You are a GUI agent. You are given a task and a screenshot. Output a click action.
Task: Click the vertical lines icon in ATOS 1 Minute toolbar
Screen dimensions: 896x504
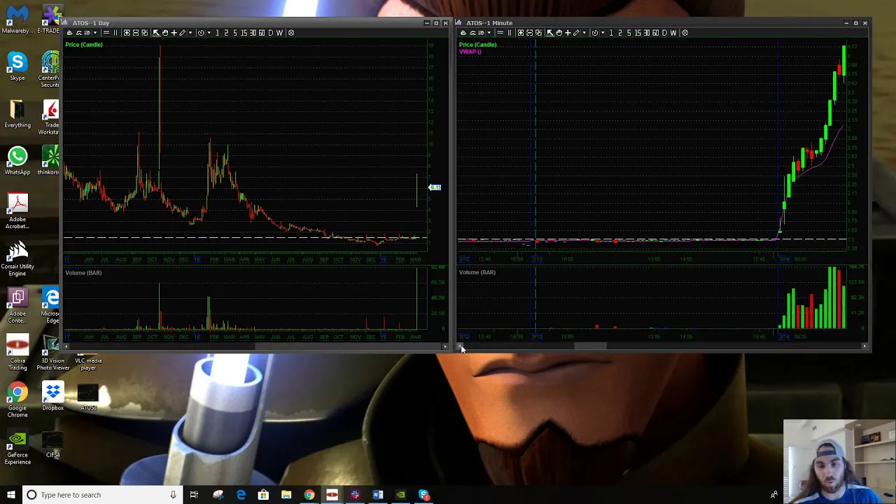(509, 32)
